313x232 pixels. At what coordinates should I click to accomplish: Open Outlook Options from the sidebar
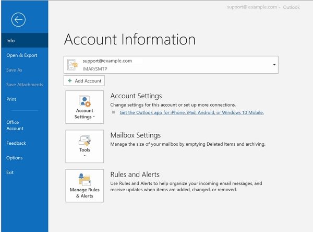click(15, 157)
